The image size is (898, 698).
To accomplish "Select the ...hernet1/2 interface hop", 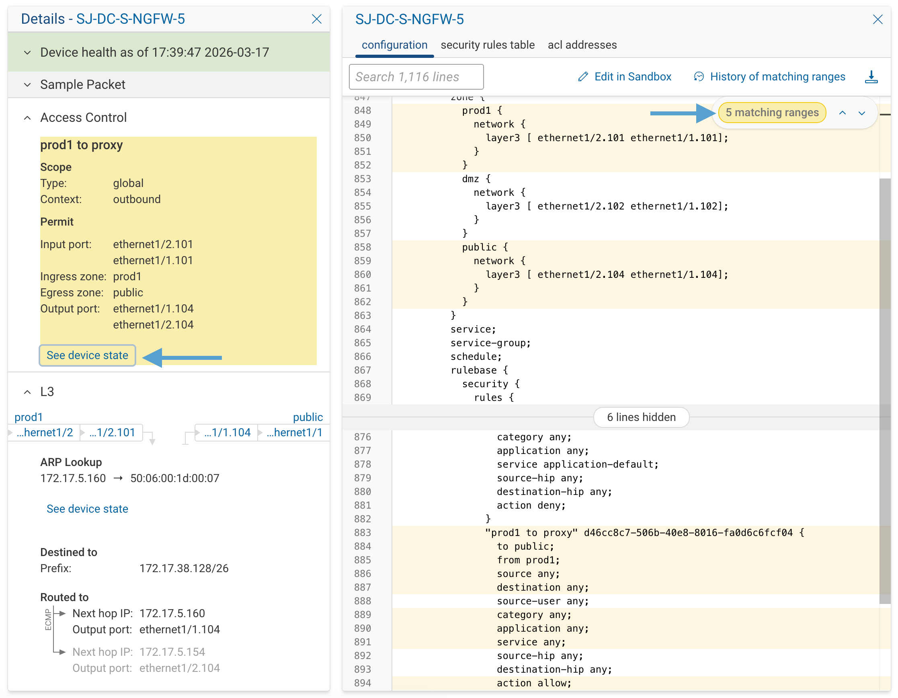I will point(45,432).
